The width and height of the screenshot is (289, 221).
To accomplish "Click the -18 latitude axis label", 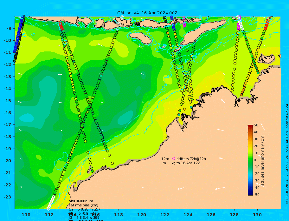I will coord(7,137).
